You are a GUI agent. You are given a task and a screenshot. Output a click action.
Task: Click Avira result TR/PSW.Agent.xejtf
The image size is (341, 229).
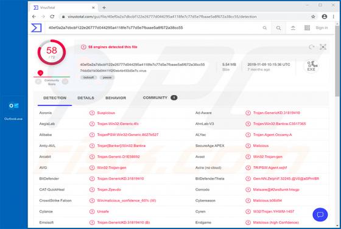tap(270, 167)
